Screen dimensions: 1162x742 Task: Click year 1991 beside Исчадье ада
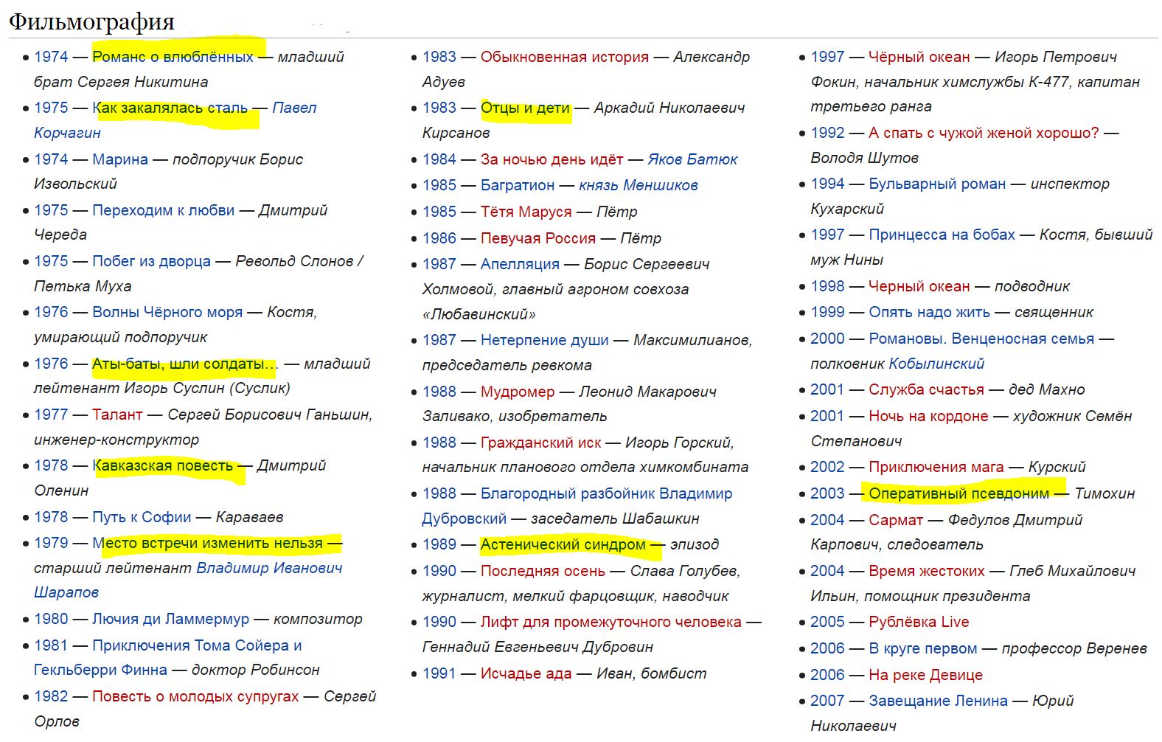pyautogui.click(x=439, y=673)
